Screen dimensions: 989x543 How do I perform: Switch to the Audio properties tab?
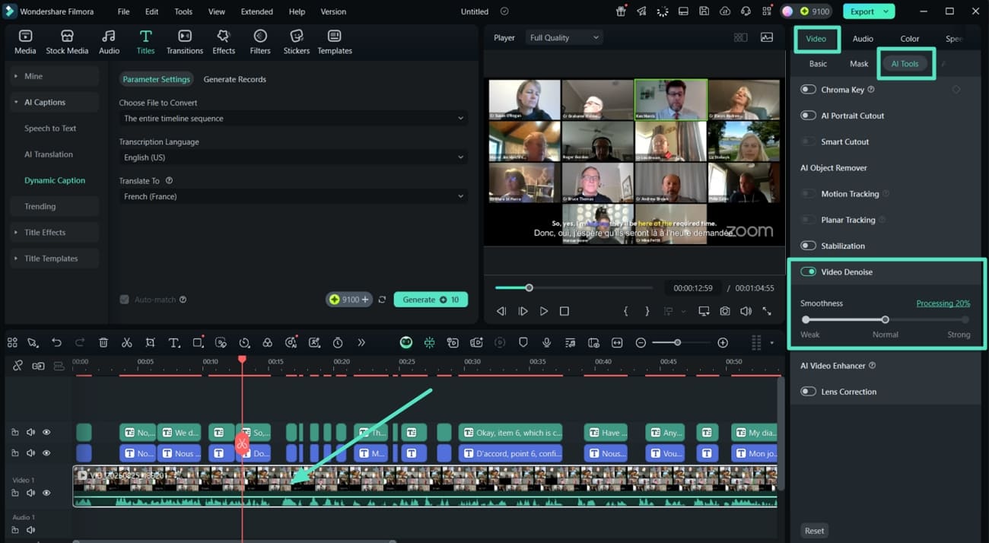[x=863, y=38]
